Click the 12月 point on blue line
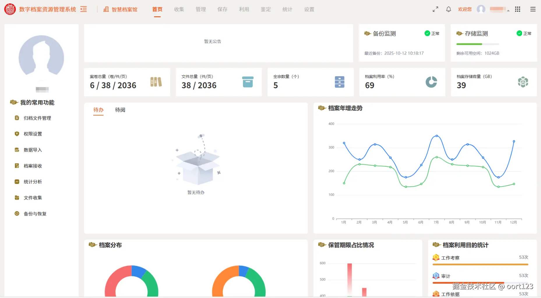541x298 pixels. pos(514,141)
